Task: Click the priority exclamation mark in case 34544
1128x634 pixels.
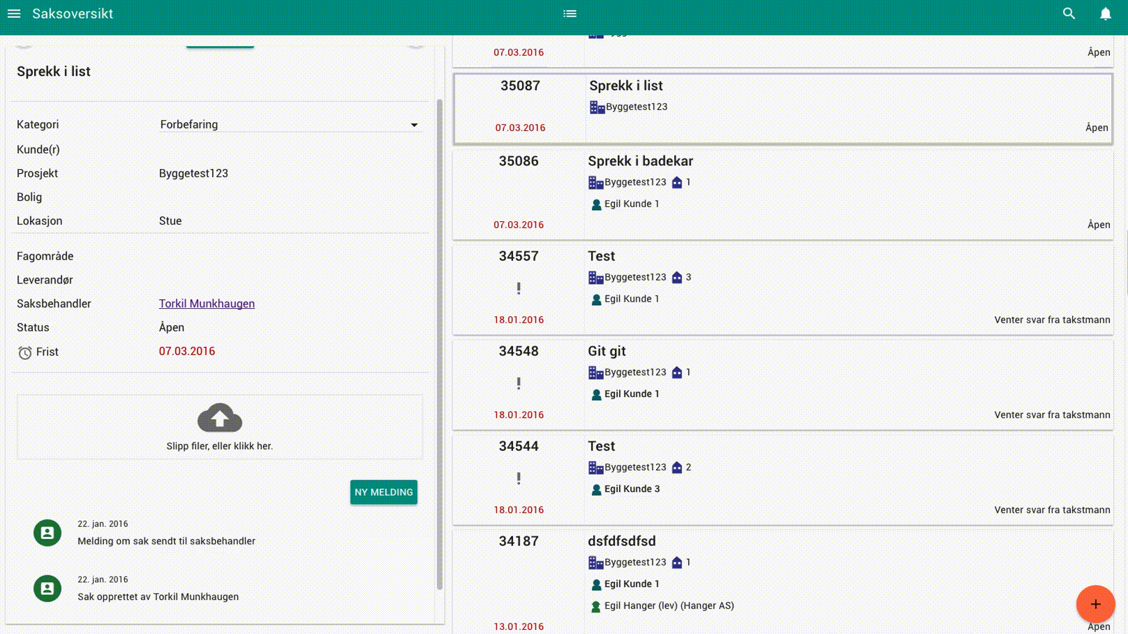Action: (518, 478)
